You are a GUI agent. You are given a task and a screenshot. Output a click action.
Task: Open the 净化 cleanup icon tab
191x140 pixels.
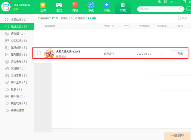[x=91, y=7]
